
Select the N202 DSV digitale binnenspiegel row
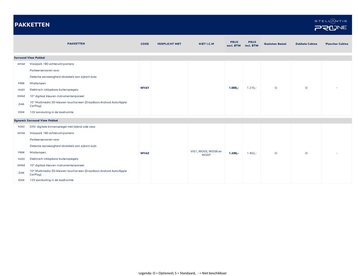tap(62, 127)
